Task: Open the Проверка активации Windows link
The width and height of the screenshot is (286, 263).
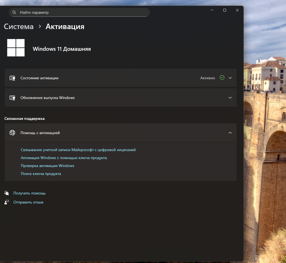Action: tap(47, 166)
